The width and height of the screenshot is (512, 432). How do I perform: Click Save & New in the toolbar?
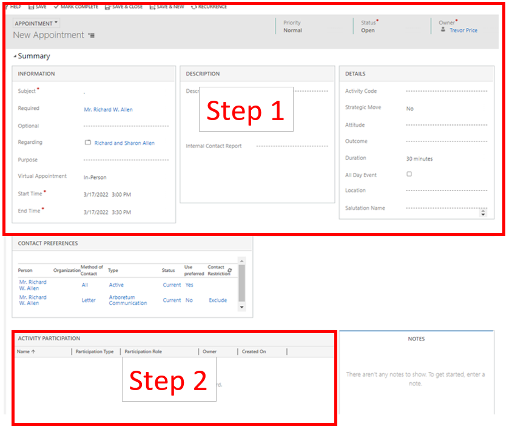(x=167, y=7)
